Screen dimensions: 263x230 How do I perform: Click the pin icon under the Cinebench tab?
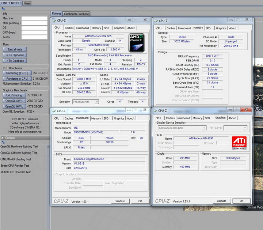pos(3,8)
